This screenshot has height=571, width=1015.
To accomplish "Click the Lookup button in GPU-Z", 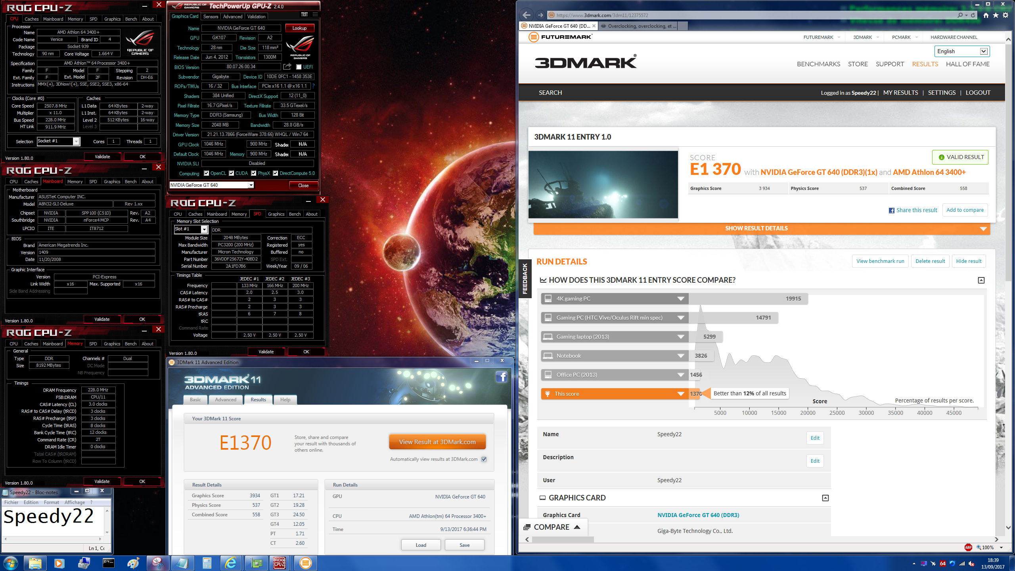I will pyautogui.click(x=299, y=28).
